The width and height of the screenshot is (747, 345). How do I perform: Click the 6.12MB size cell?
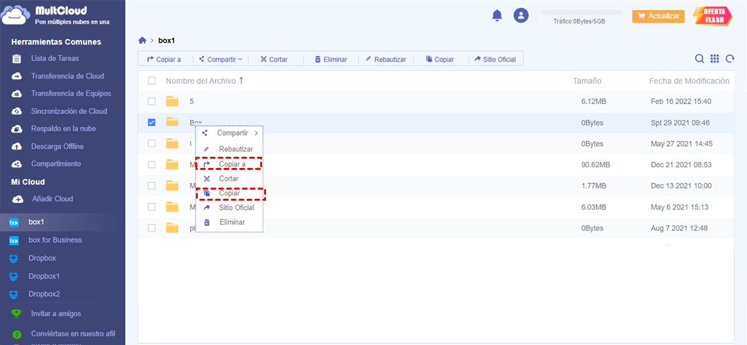coord(593,101)
